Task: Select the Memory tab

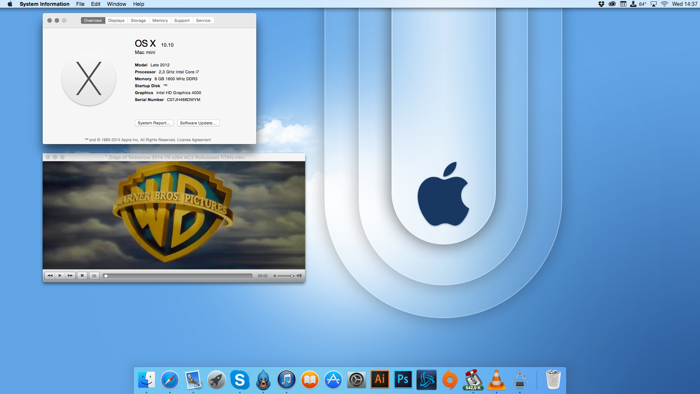Action: [x=160, y=20]
